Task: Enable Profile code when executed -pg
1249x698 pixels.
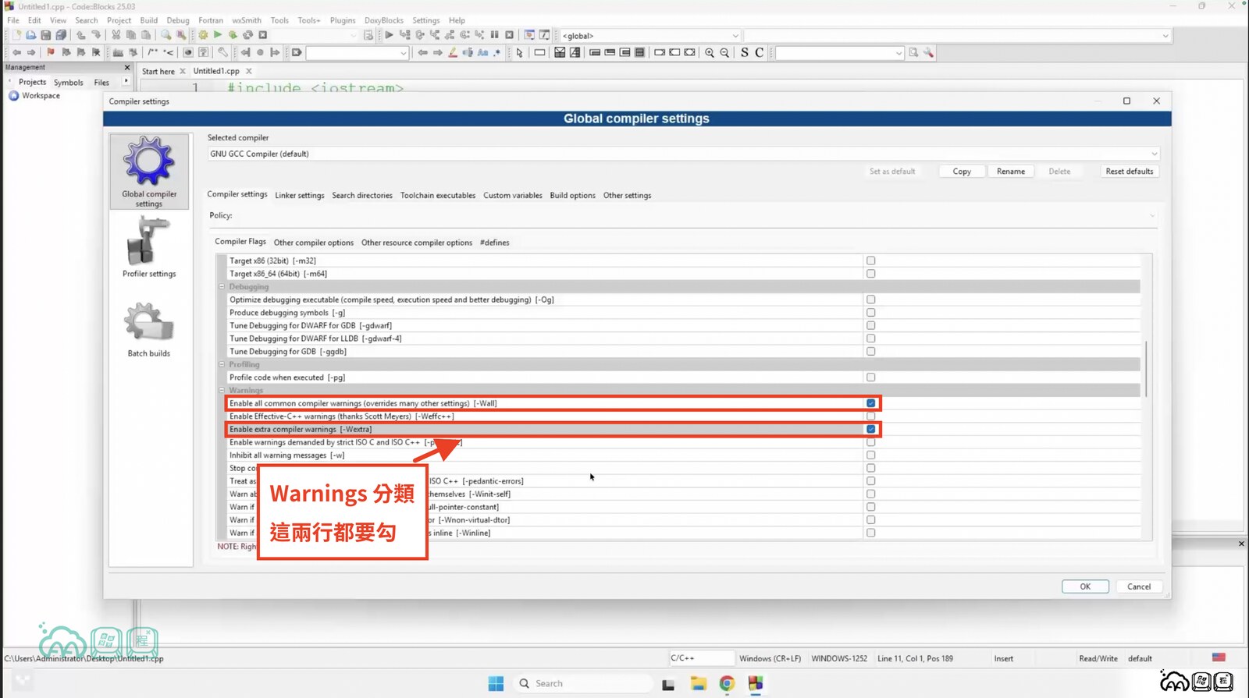Action: 870,377
